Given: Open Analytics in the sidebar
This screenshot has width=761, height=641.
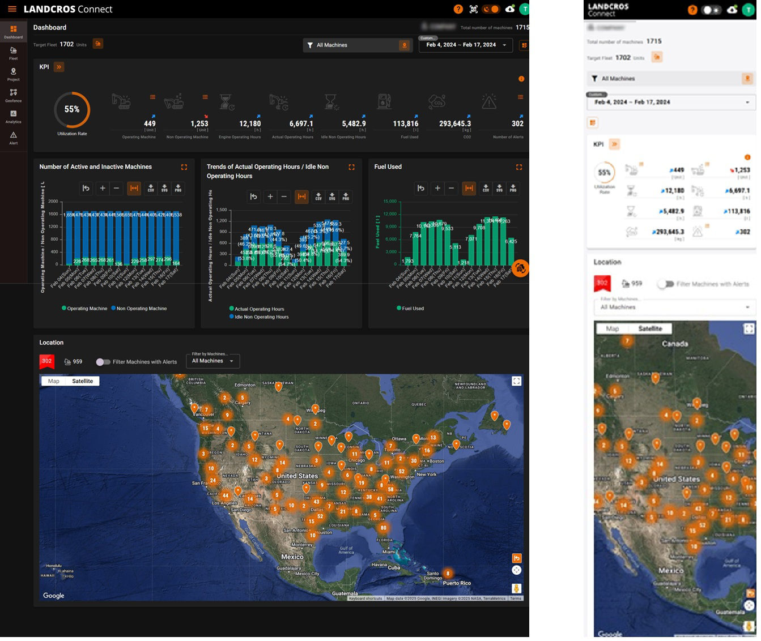Looking at the screenshot, I should click(14, 117).
